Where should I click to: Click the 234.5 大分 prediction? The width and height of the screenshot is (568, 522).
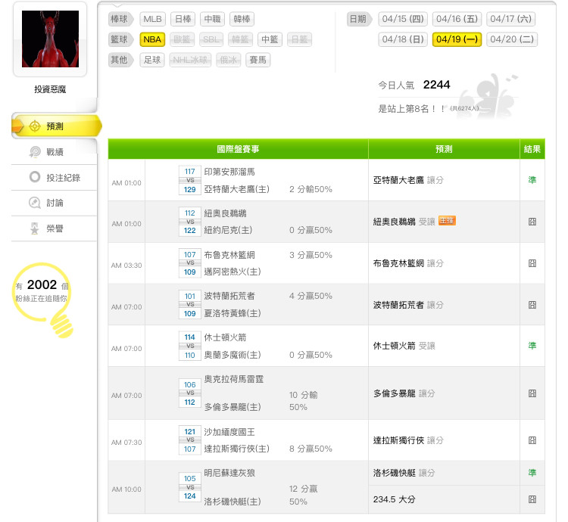pyautogui.click(x=394, y=499)
